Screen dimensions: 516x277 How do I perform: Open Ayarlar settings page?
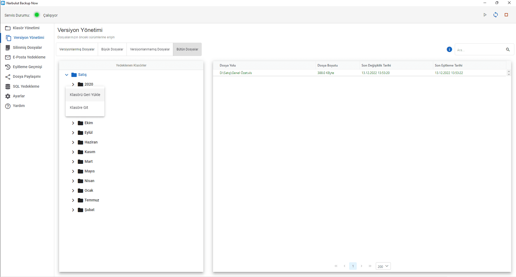(x=19, y=96)
